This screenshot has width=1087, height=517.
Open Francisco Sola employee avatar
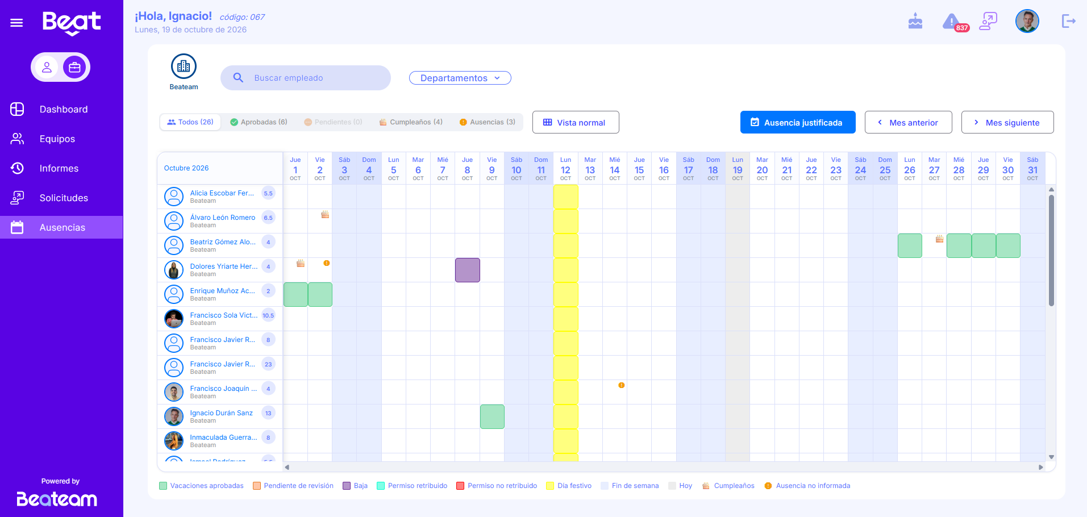click(174, 319)
